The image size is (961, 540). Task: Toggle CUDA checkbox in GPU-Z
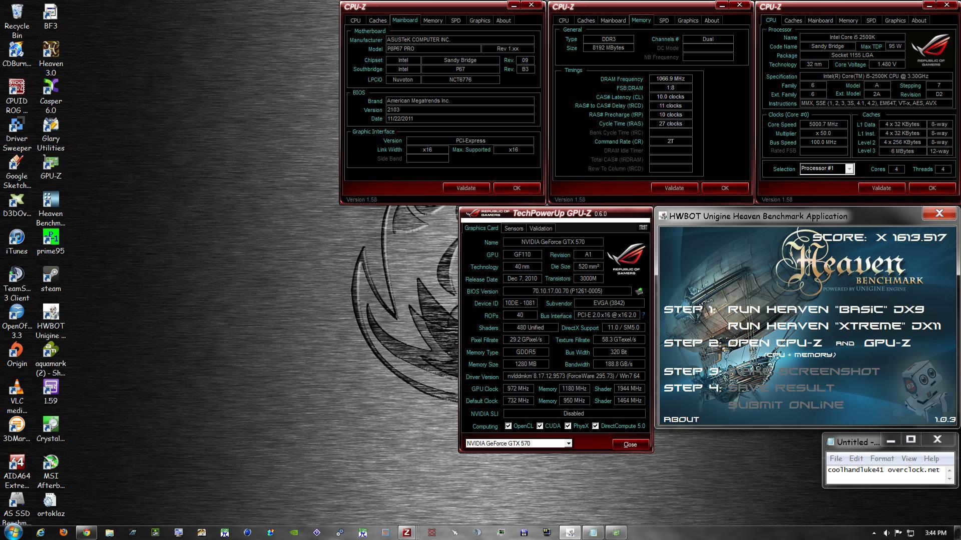(x=540, y=426)
